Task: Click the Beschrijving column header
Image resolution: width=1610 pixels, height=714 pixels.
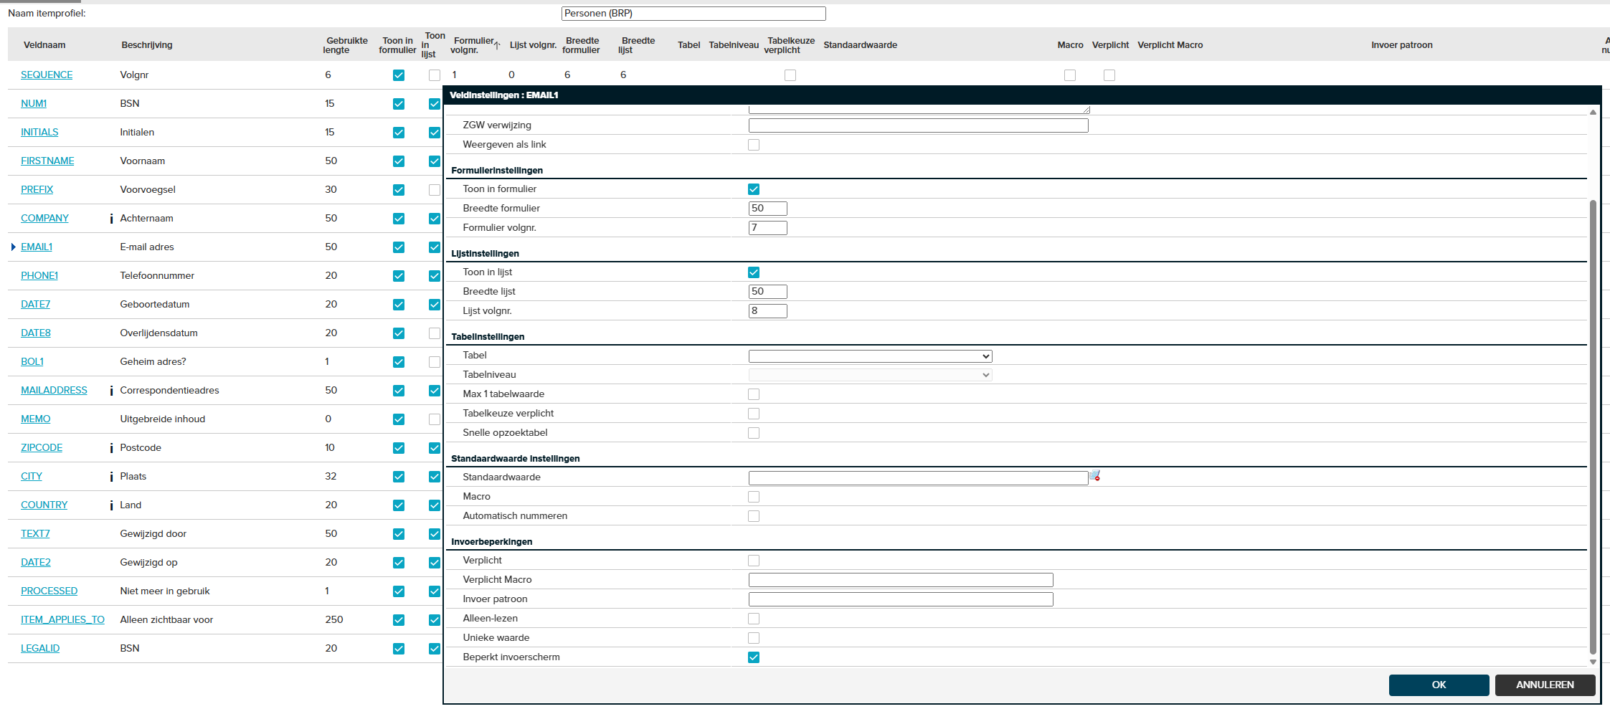Action: (146, 45)
